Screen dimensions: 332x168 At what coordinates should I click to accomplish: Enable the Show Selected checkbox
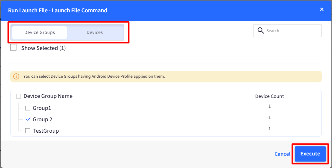pyautogui.click(x=14, y=48)
